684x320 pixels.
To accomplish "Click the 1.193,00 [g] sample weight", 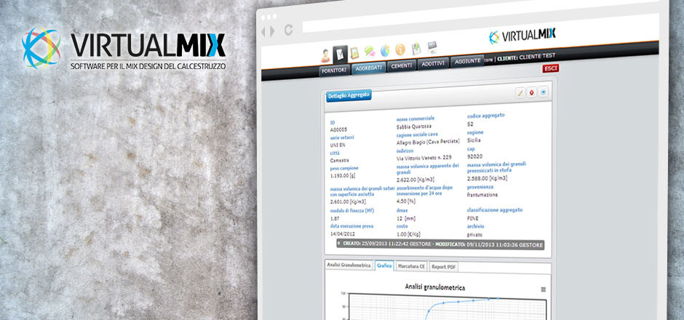I will [x=344, y=176].
